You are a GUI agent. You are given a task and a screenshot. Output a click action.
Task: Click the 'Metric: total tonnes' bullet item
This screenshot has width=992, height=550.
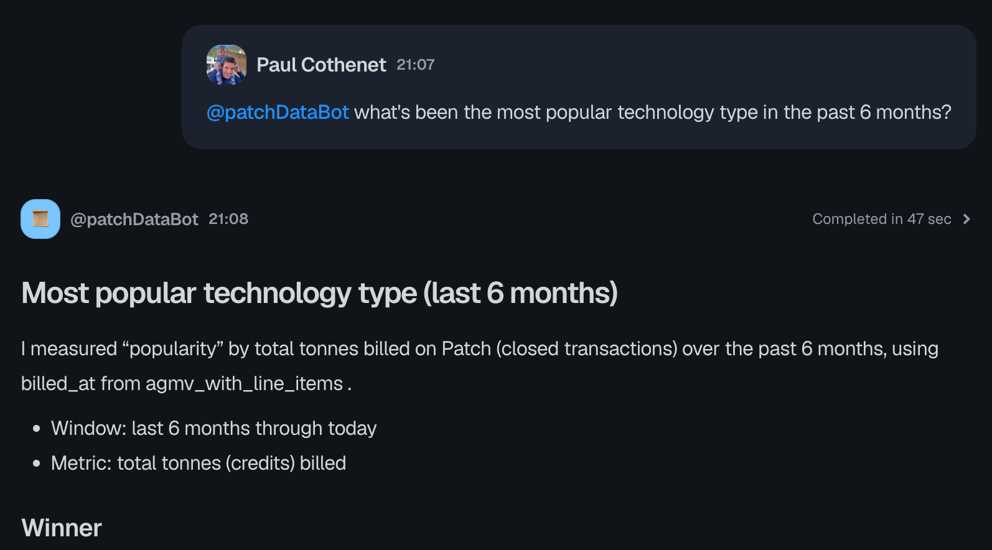[x=198, y=464]
